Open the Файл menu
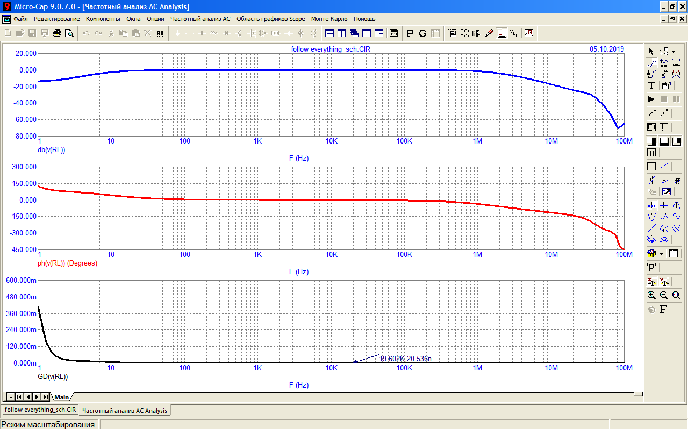This screenshot has width=688, height=430. pos(20,19)
